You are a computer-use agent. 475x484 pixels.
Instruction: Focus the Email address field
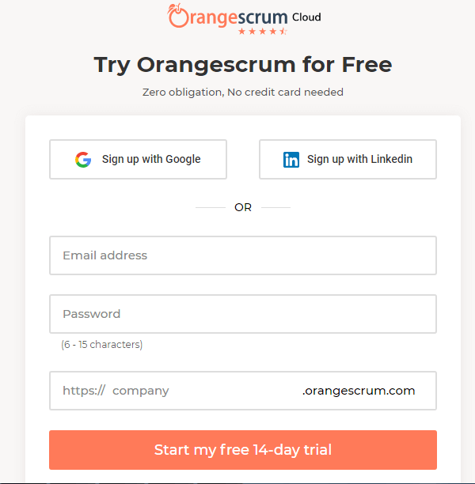[x=243, y=255]
